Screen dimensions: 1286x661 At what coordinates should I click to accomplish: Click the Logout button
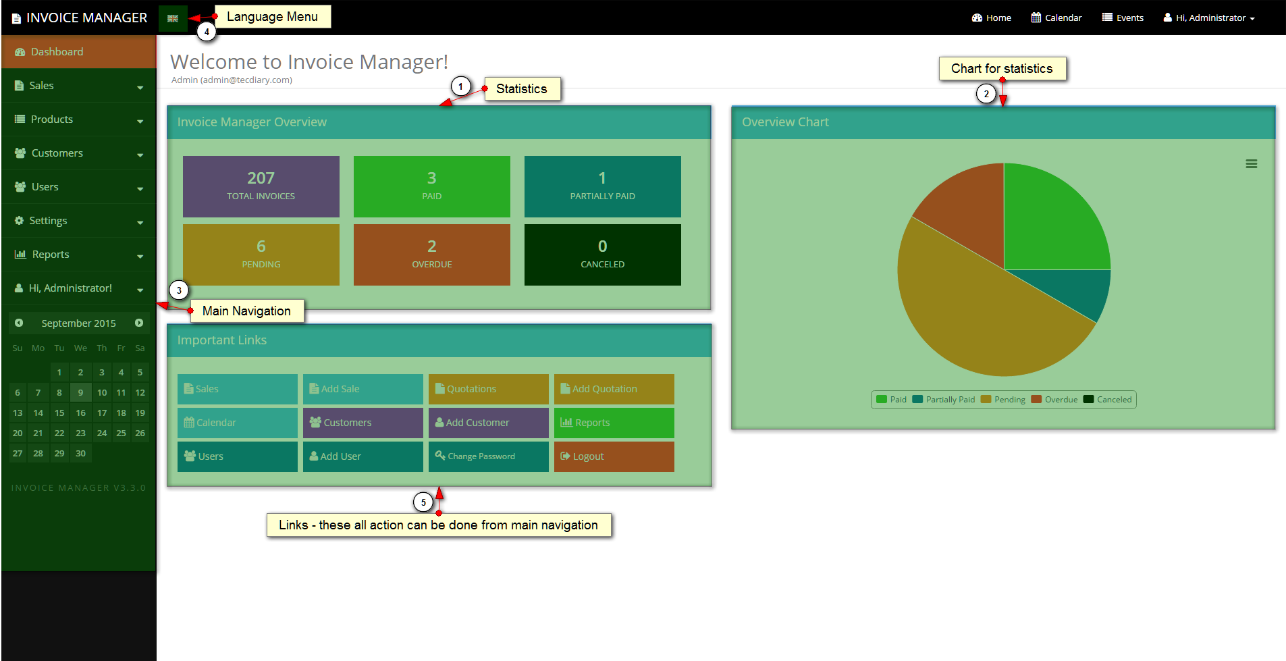(614, 456)
